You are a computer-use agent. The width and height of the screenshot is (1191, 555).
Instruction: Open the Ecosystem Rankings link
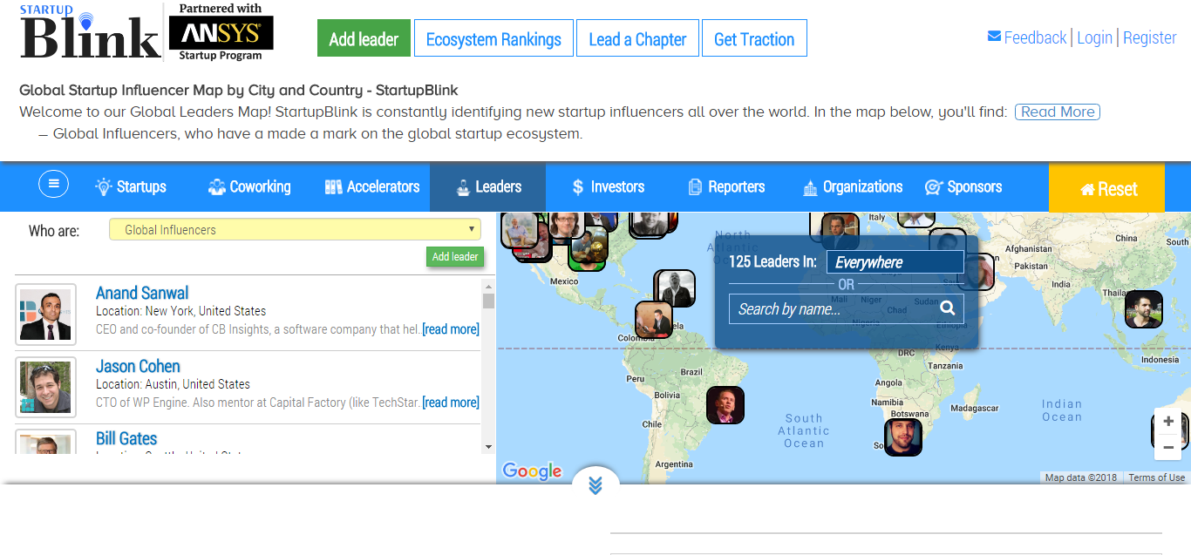pyautogui.click(x=493, y=39)
